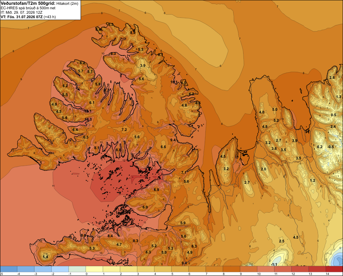Click the 1.2 temperature value
This screenshot has width=343, height=276.
point(312,180)
